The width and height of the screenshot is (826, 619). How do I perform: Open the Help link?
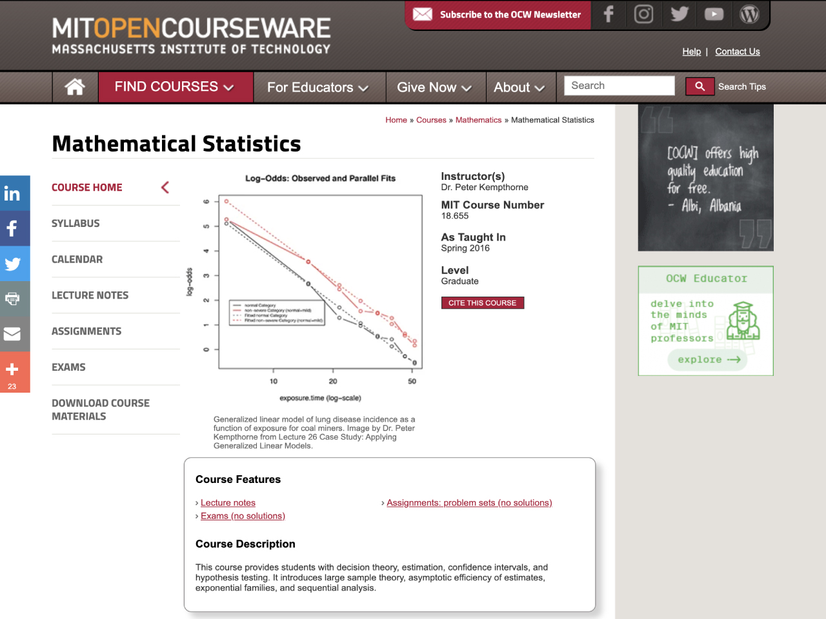coord(691,52)
